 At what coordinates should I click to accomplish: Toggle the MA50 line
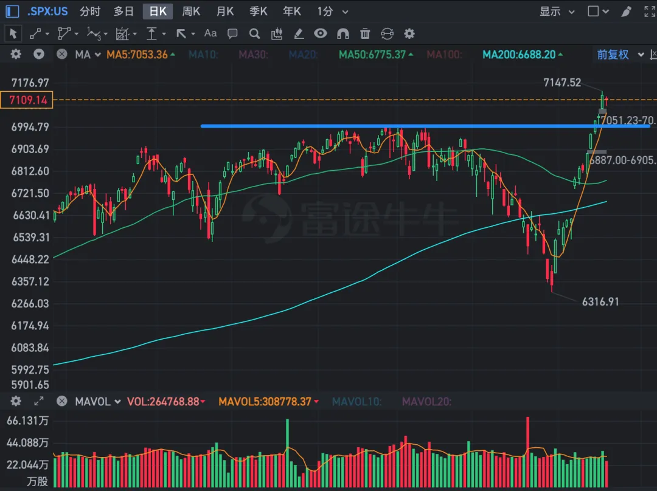point(375,55)
